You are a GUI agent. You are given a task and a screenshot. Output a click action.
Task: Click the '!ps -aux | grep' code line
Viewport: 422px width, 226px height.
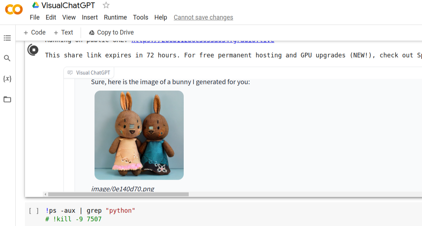[90, 211]
